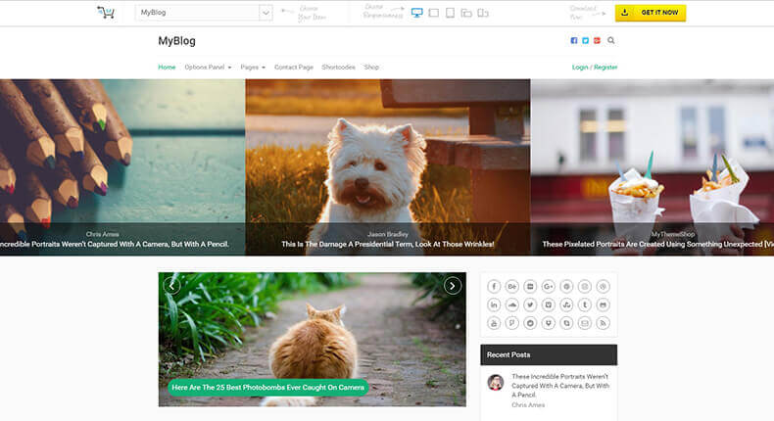Click the sidebar Tumblr circle icon
The height and width of the screenshot is (421, 774).
(585, 305)
